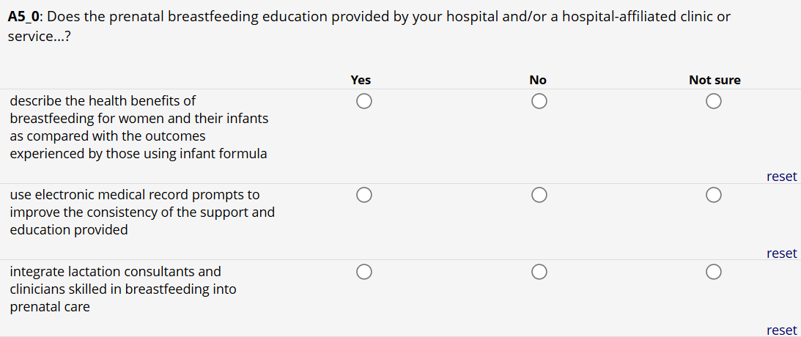This screenshot has height=337, width=801.
Task: Choose Not sure for health benefits of breastfeeding
Action: [714, 102]
